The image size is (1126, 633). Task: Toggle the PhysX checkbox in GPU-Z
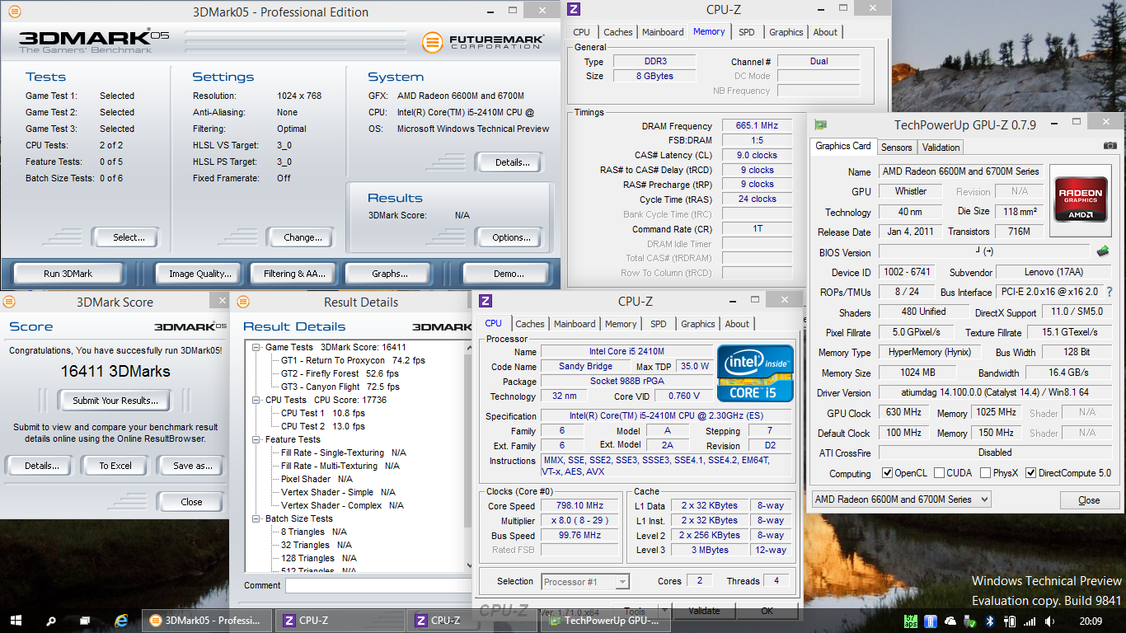pos(986,473)
